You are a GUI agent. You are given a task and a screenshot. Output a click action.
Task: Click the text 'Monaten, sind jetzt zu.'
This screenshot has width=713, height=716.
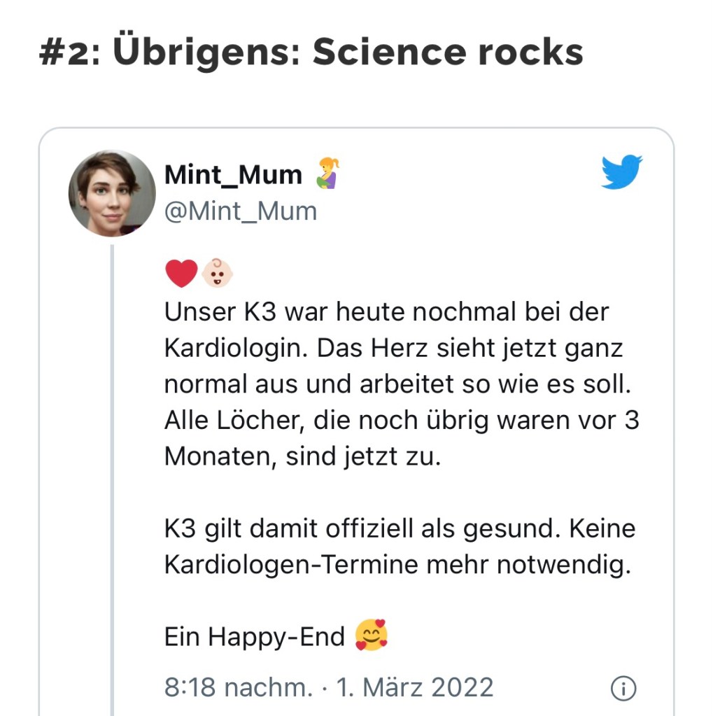click(x=303, y=456)
